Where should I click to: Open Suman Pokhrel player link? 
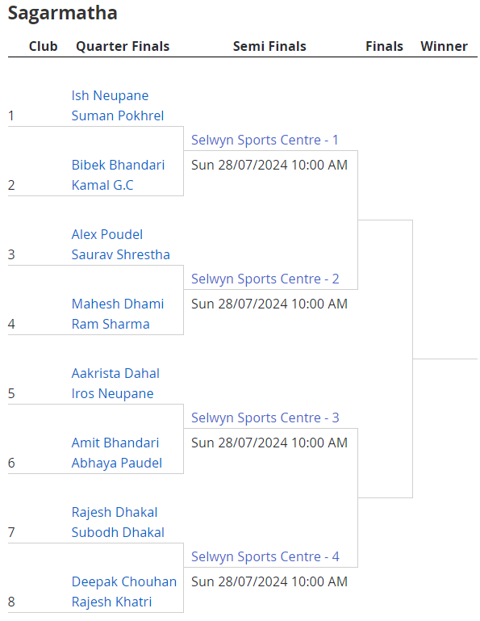point(118,115)
